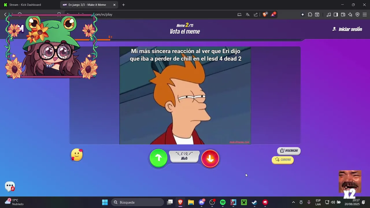
Task: Close the Make it Meme tab
Action: pos(114,5)
